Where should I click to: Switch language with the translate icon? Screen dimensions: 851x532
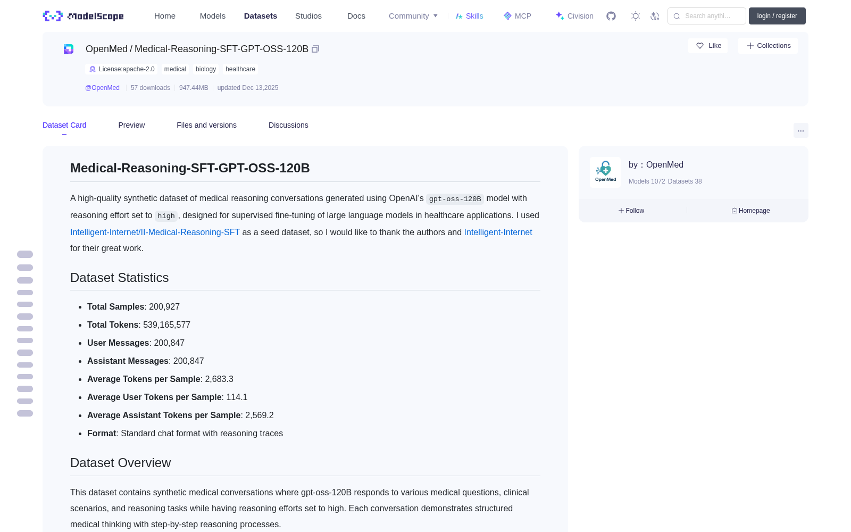[x=655, y=16]
